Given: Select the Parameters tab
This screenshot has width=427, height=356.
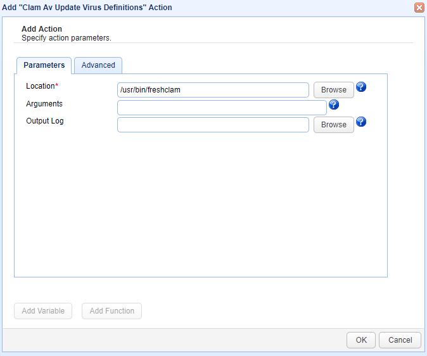Looking at the screenshot, I should click(x=44, y=65).
